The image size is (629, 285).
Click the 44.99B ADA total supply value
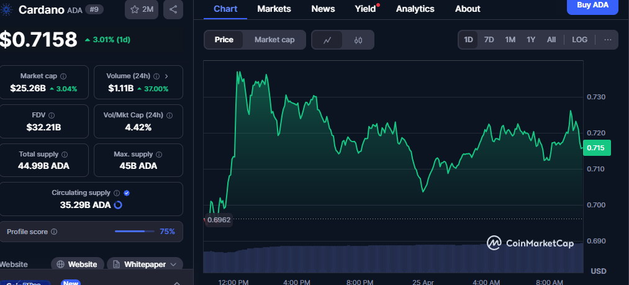[x=43, y=166]
